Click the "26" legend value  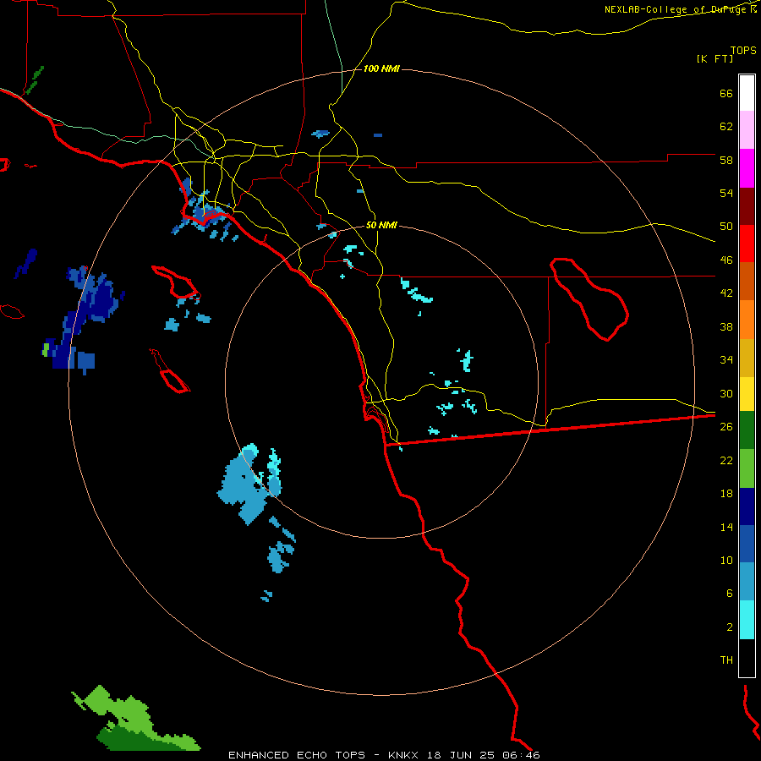(x=726, y=427)
